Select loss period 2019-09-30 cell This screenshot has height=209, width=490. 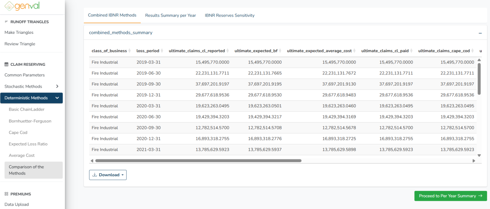pos(149,84)
